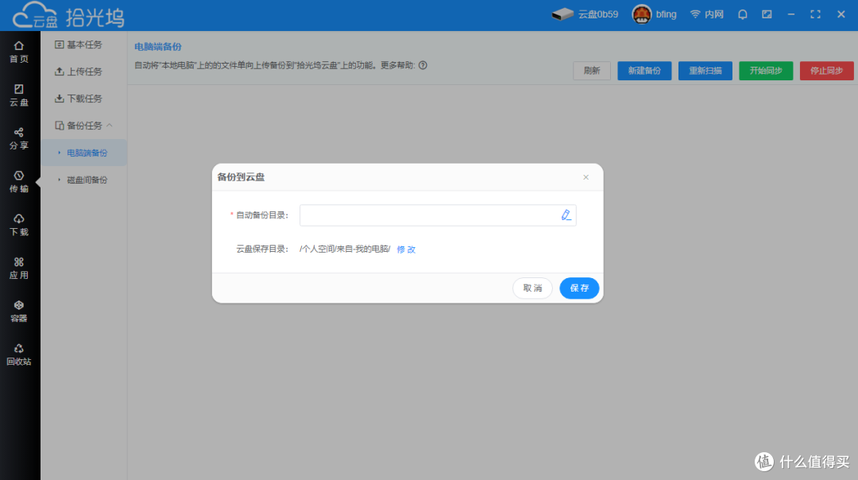The image size is (858, 480).
Task: Open the 容器 container section
Action: tap(19, 312)
